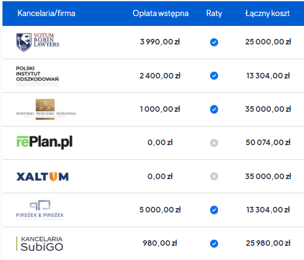The height and width of the screenshot is (260, 304).
Task: Click the Votum Robin Lawyers logo
Action: point(38,42)
